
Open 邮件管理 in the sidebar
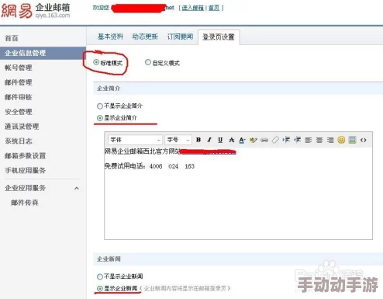[x=19, y=82]
